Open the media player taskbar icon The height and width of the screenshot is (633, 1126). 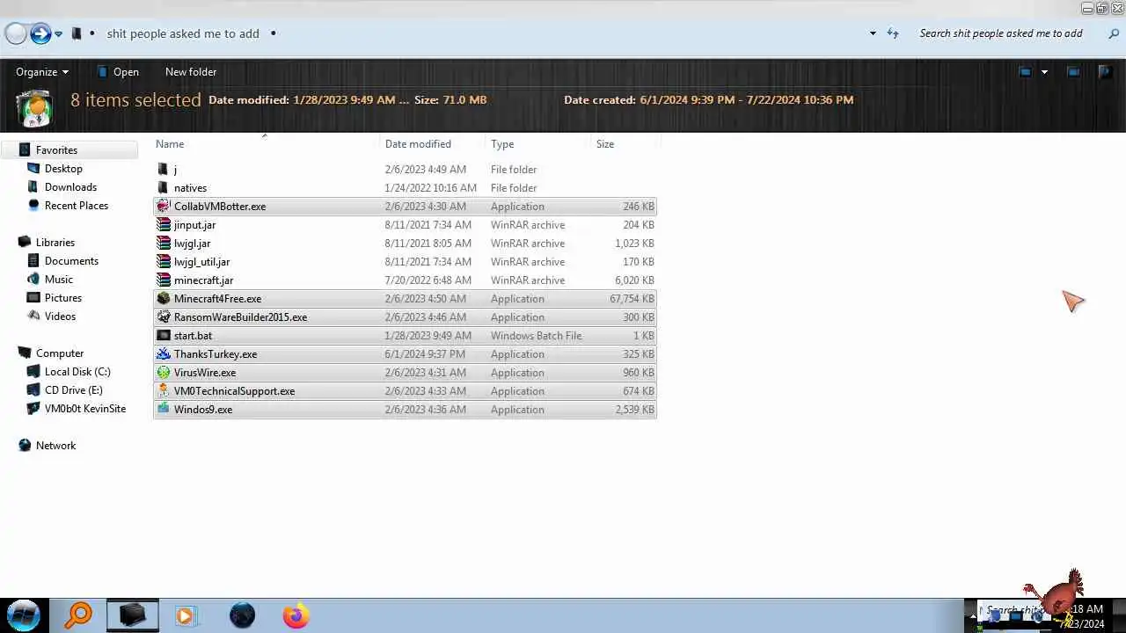[x=185, y=615]
